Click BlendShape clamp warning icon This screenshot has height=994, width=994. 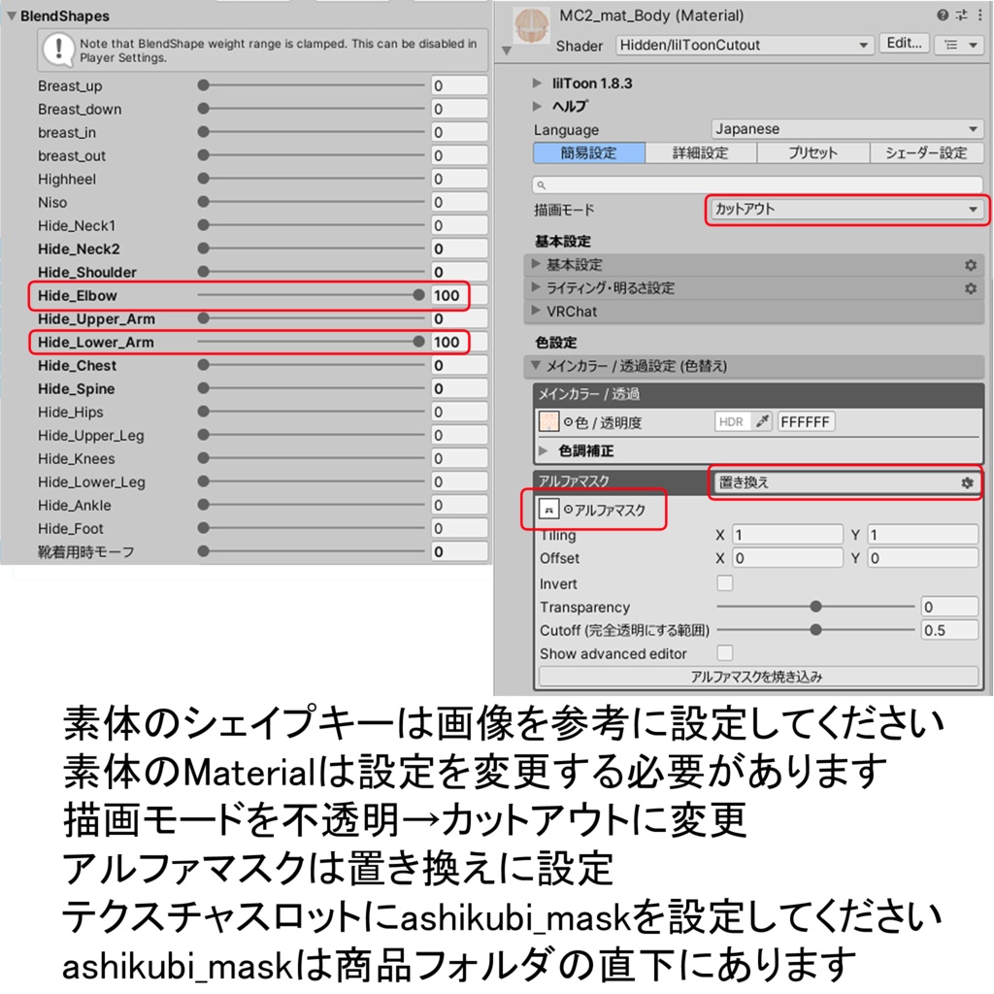coord(59,50)
